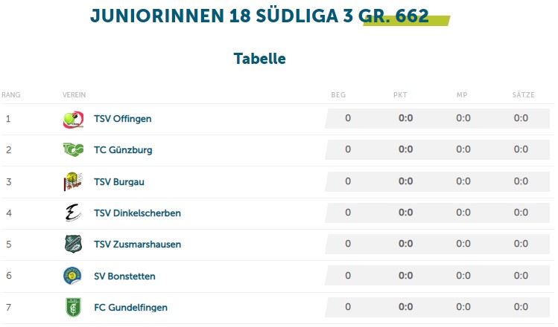Screen dimensions: 558x327
Task: Click the BEG column header
Action: [x=338, y=95]
